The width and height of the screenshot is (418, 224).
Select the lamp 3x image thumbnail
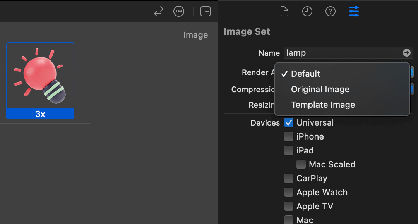point(40,76)
